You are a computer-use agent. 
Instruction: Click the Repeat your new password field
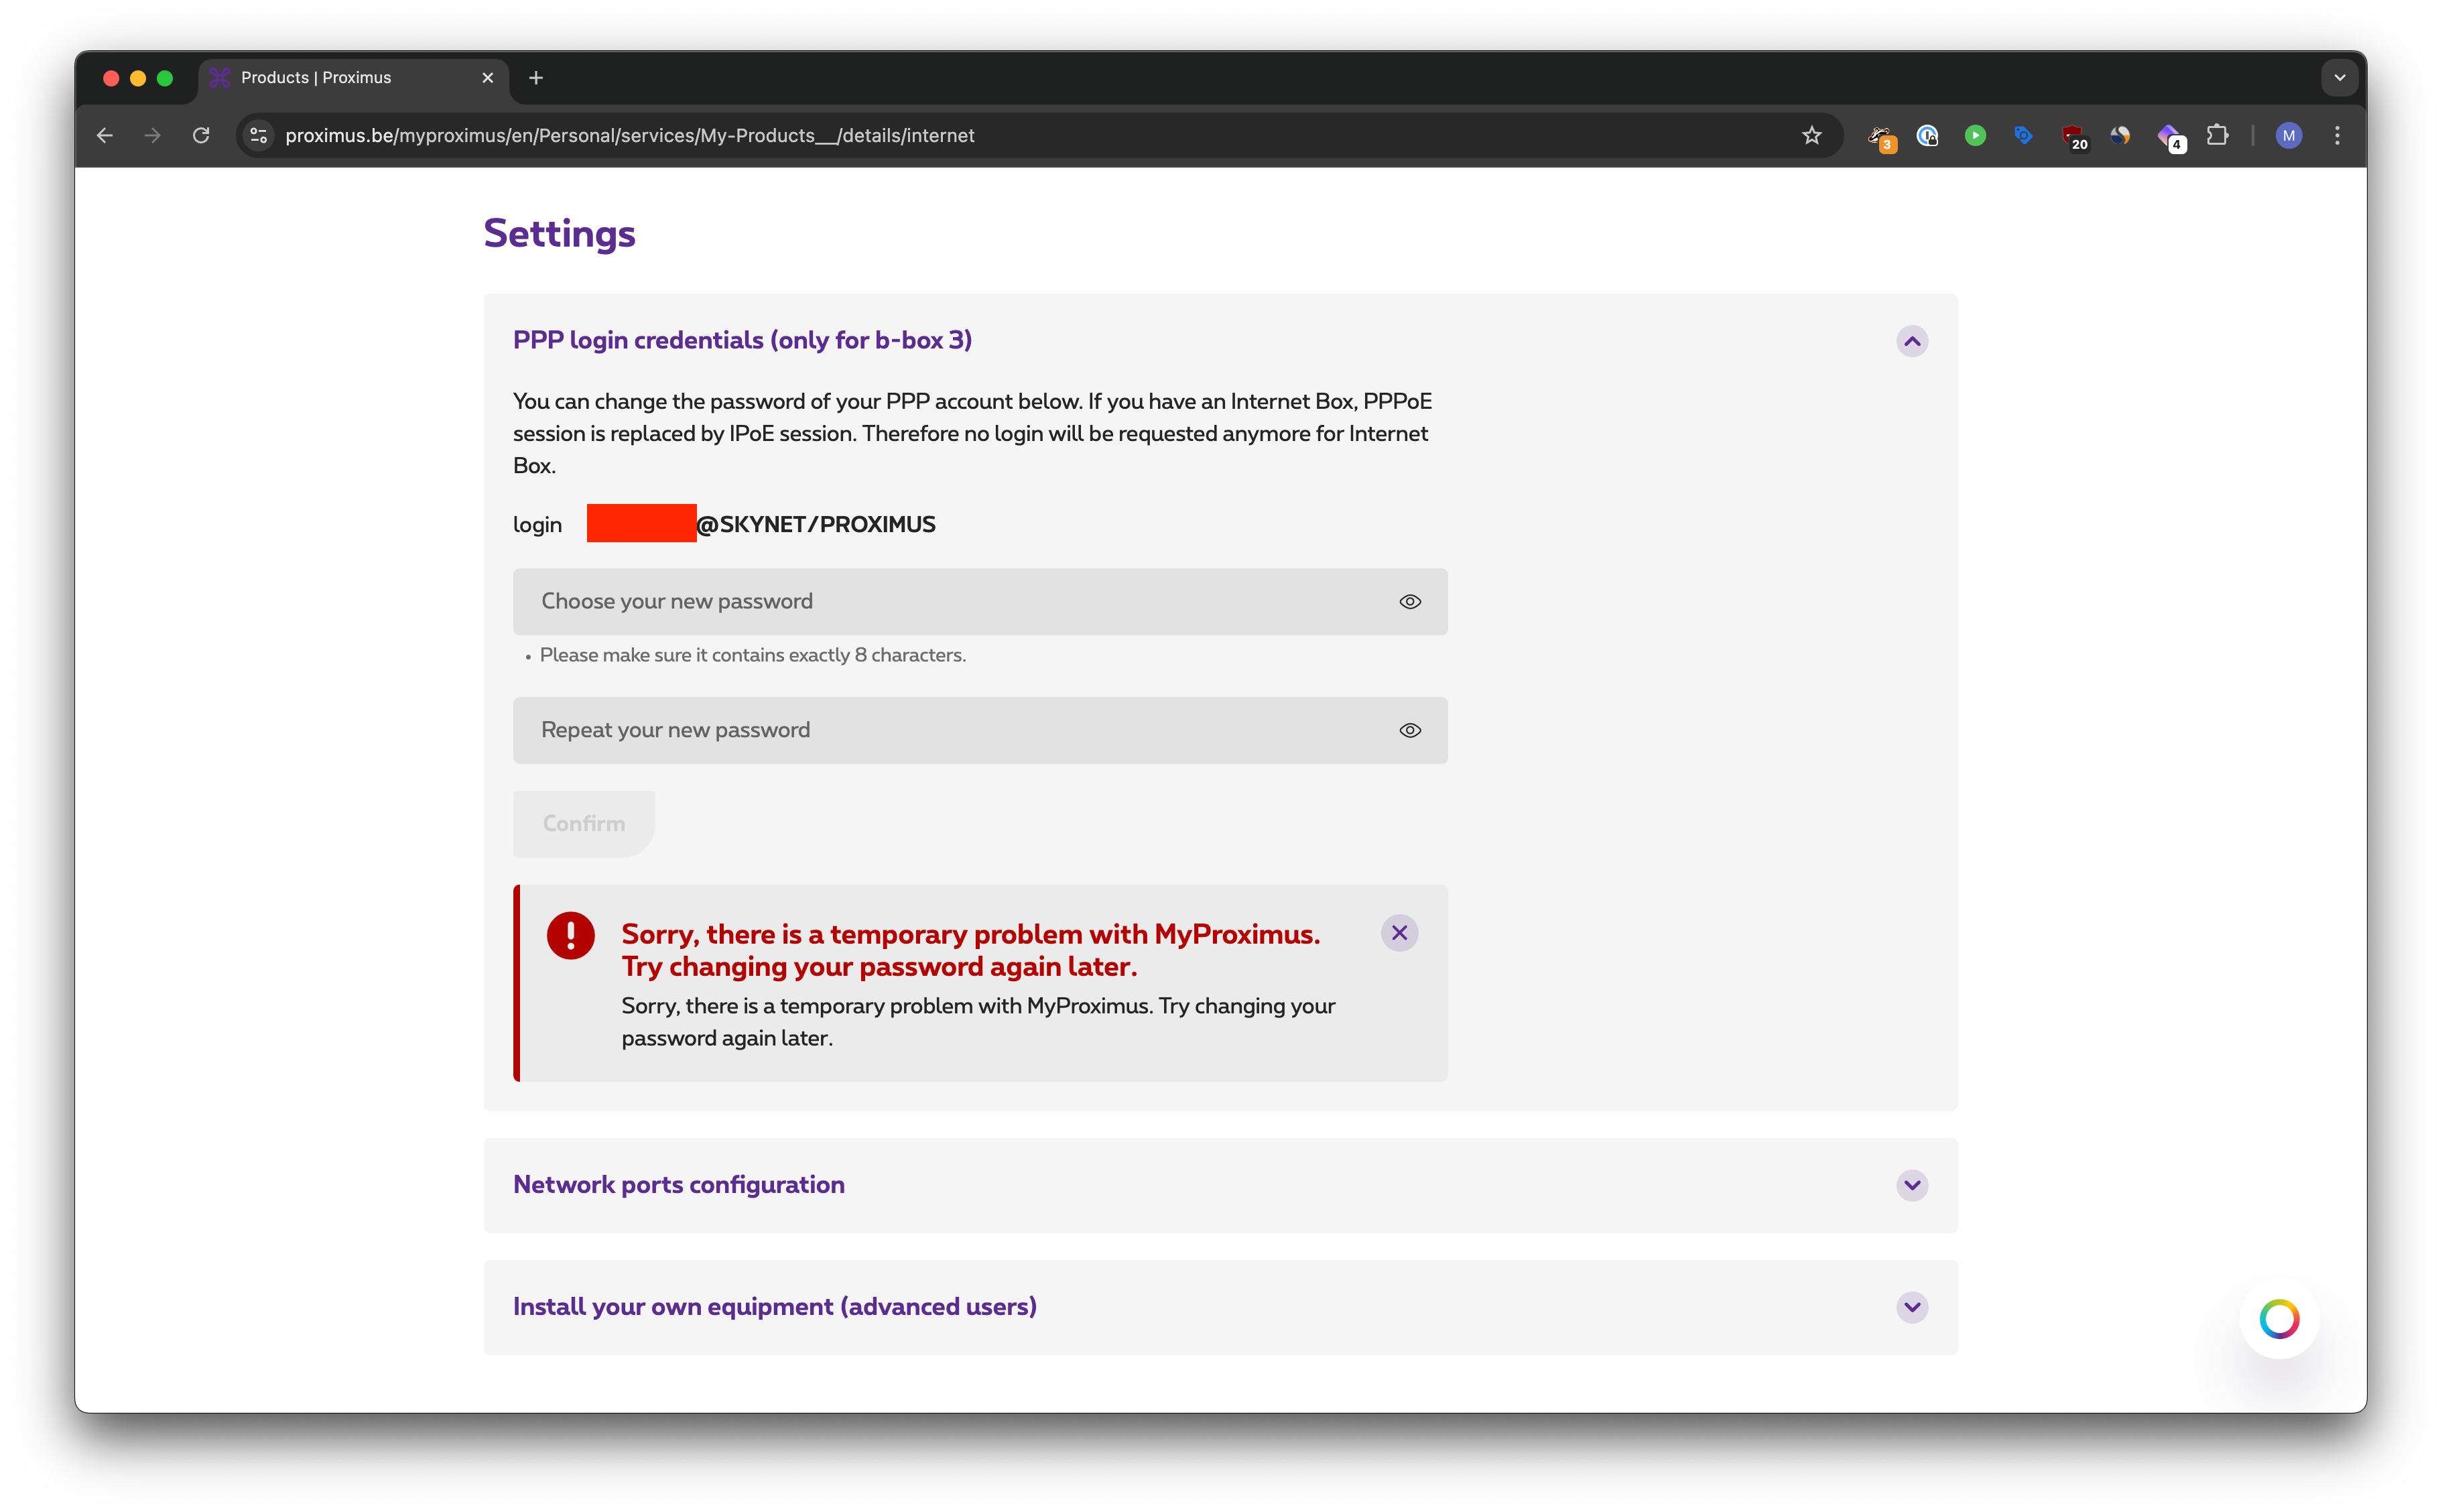(x=980, y=731)
